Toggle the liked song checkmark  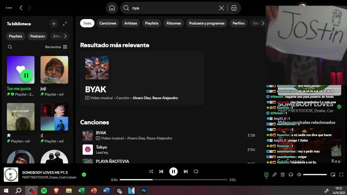(x=84, y=175)
